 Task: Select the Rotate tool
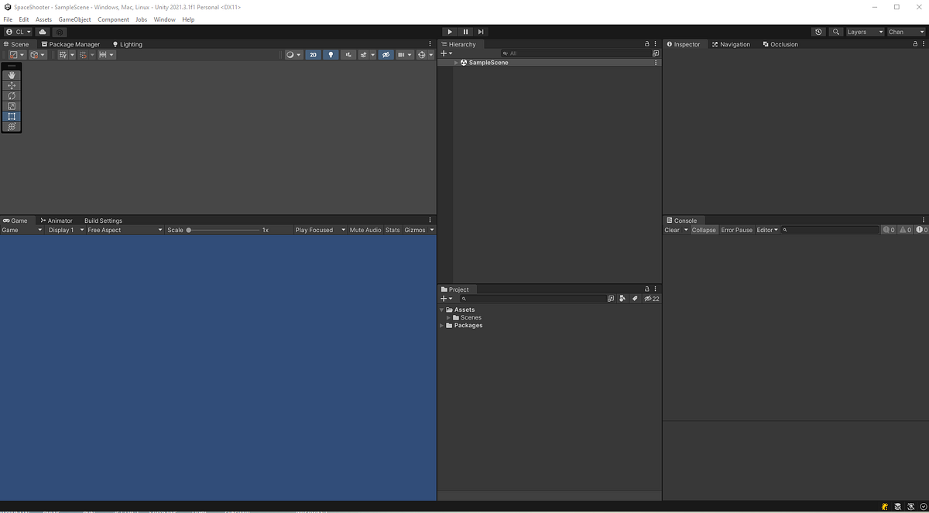point(11,95)
